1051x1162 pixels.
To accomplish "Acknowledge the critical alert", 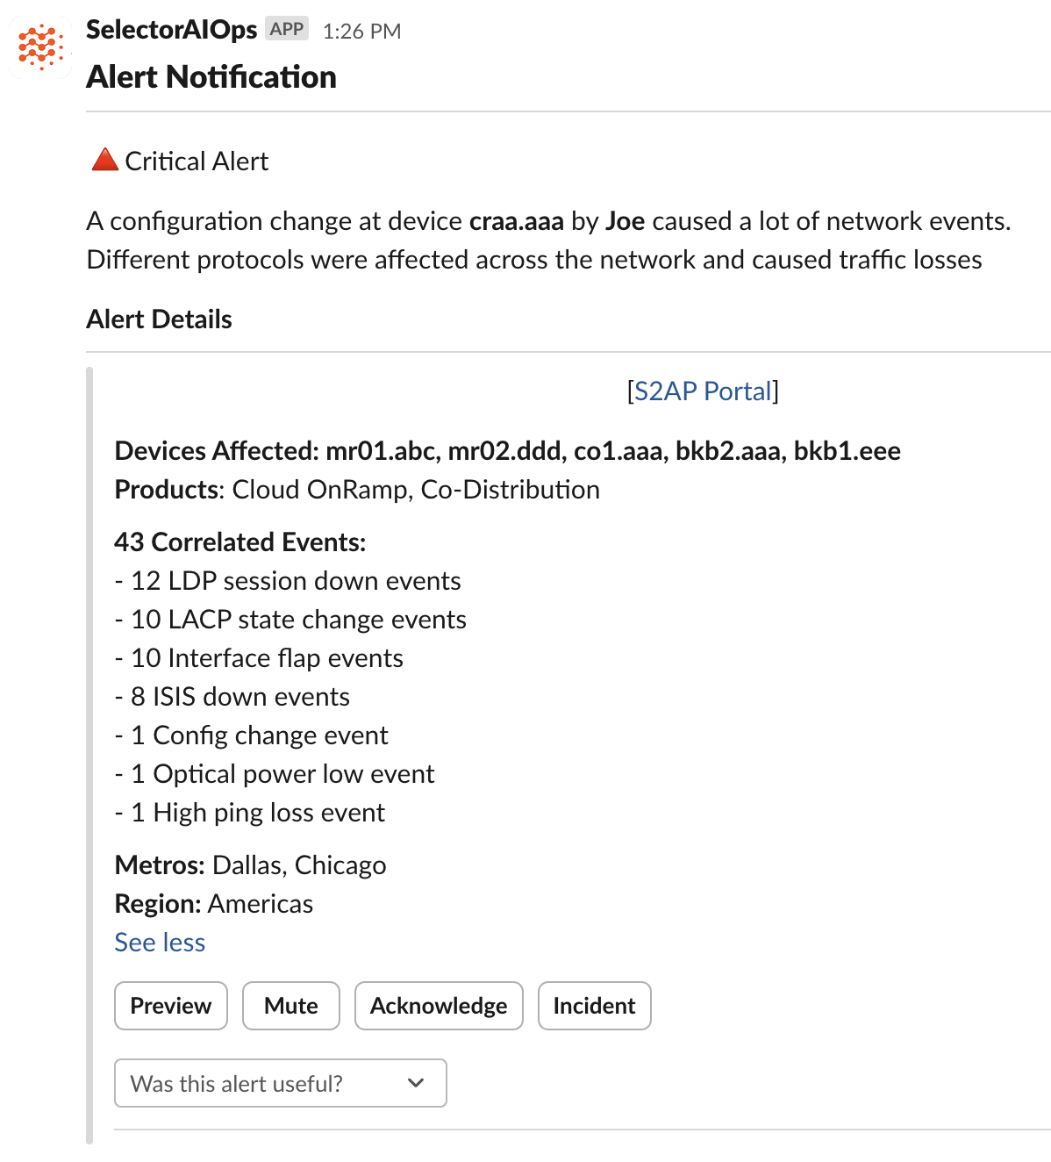I will point(439,1005).
